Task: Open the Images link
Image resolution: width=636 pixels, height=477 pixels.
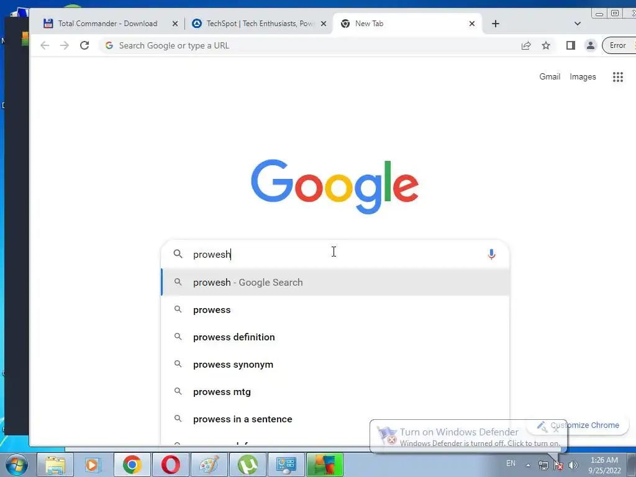Action: 583,76
